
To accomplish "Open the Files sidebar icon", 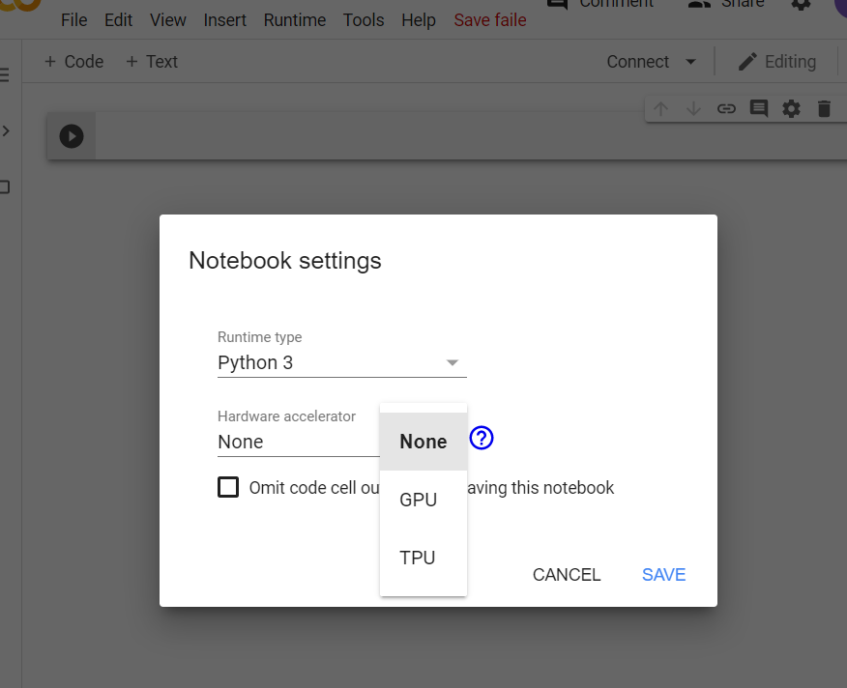I will (5, 187).
